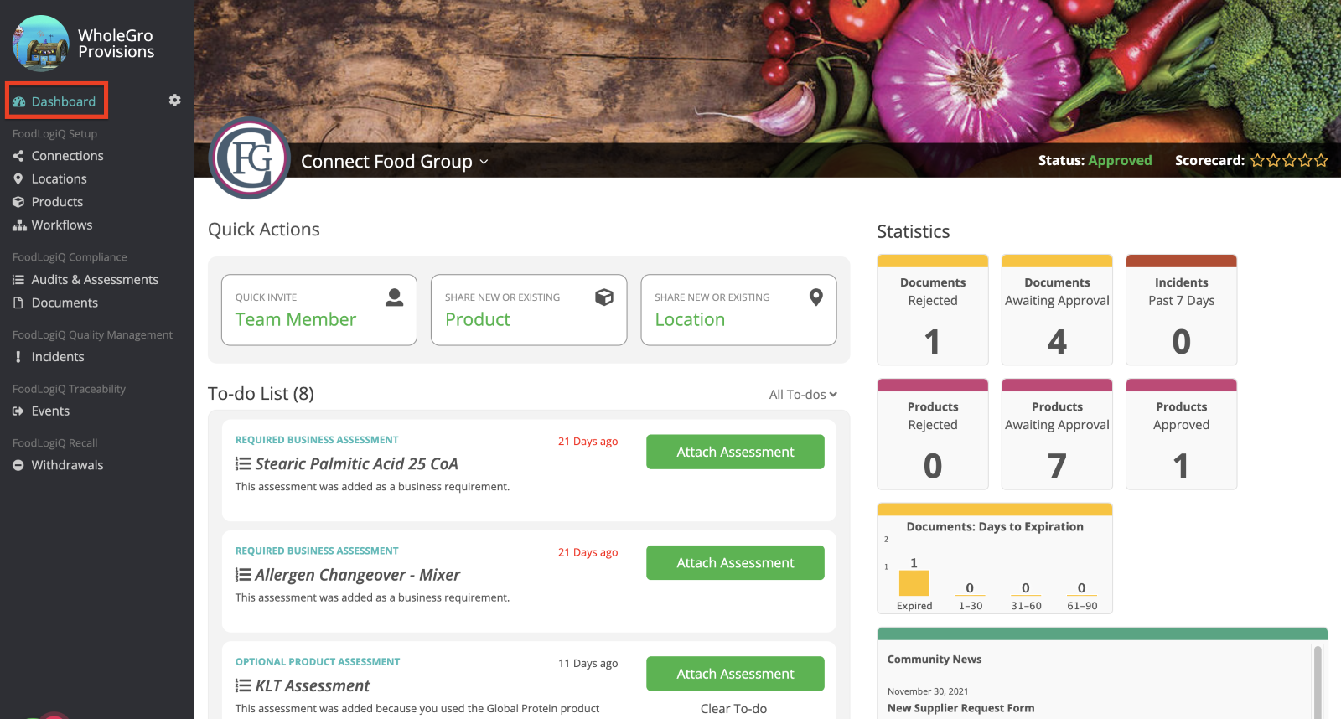The height and width of the screenshot is (719, 1341).
Task: Open the All To-dos filter dropdown
Action: point(803,394)
